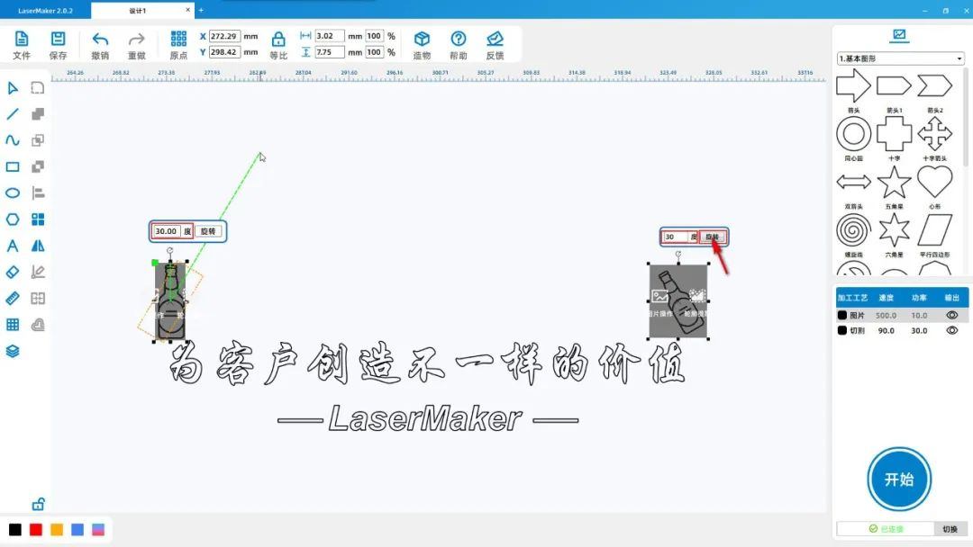Select the pointer selection tool
Viewport: 973px width, 547px height.
point(13,88)
